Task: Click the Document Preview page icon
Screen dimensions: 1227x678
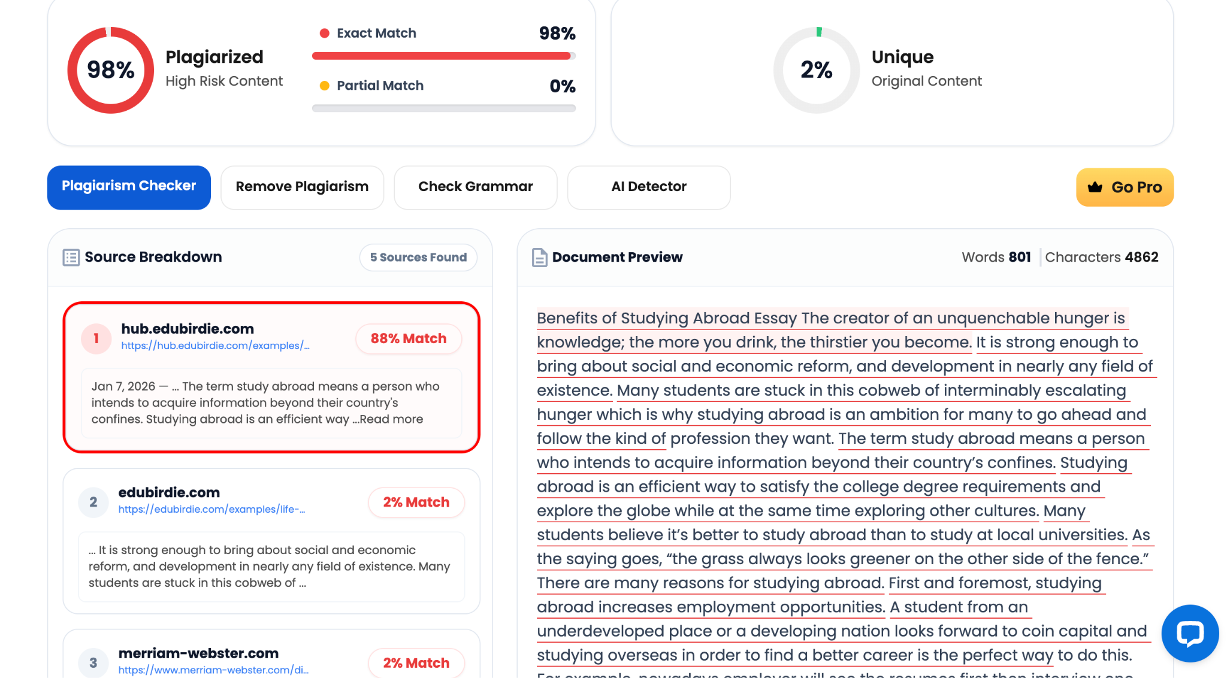Action: (539, 258)
